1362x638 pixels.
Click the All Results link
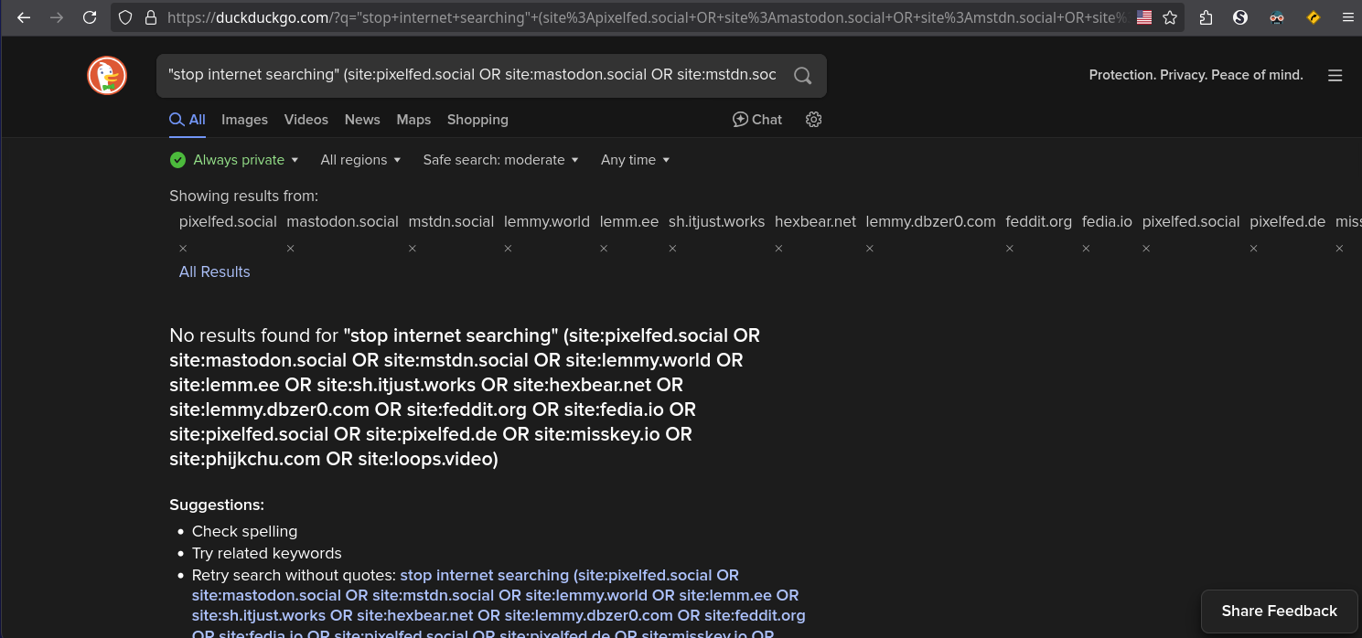click(x=214, y=271)
